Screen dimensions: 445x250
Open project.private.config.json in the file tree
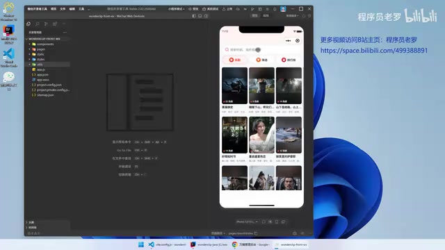coord(53,90)
